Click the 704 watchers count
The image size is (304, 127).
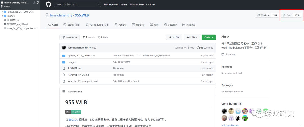point(275,15)
